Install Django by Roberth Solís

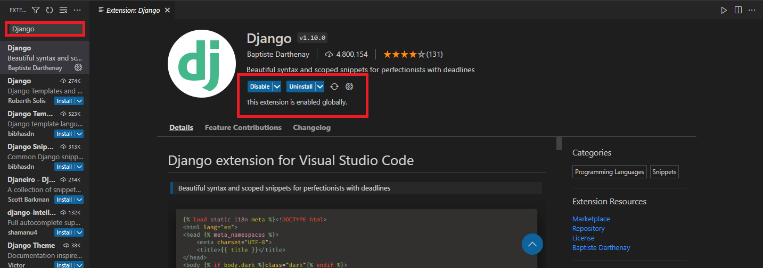[x=64, y=101]
